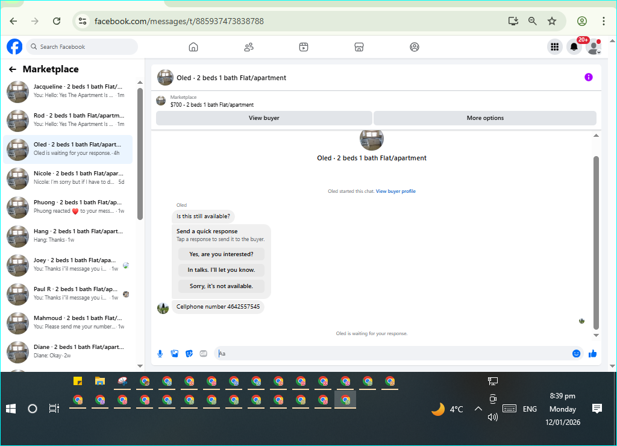
Task: Show hidden system tray icons chevron
Action: (478, 409)
